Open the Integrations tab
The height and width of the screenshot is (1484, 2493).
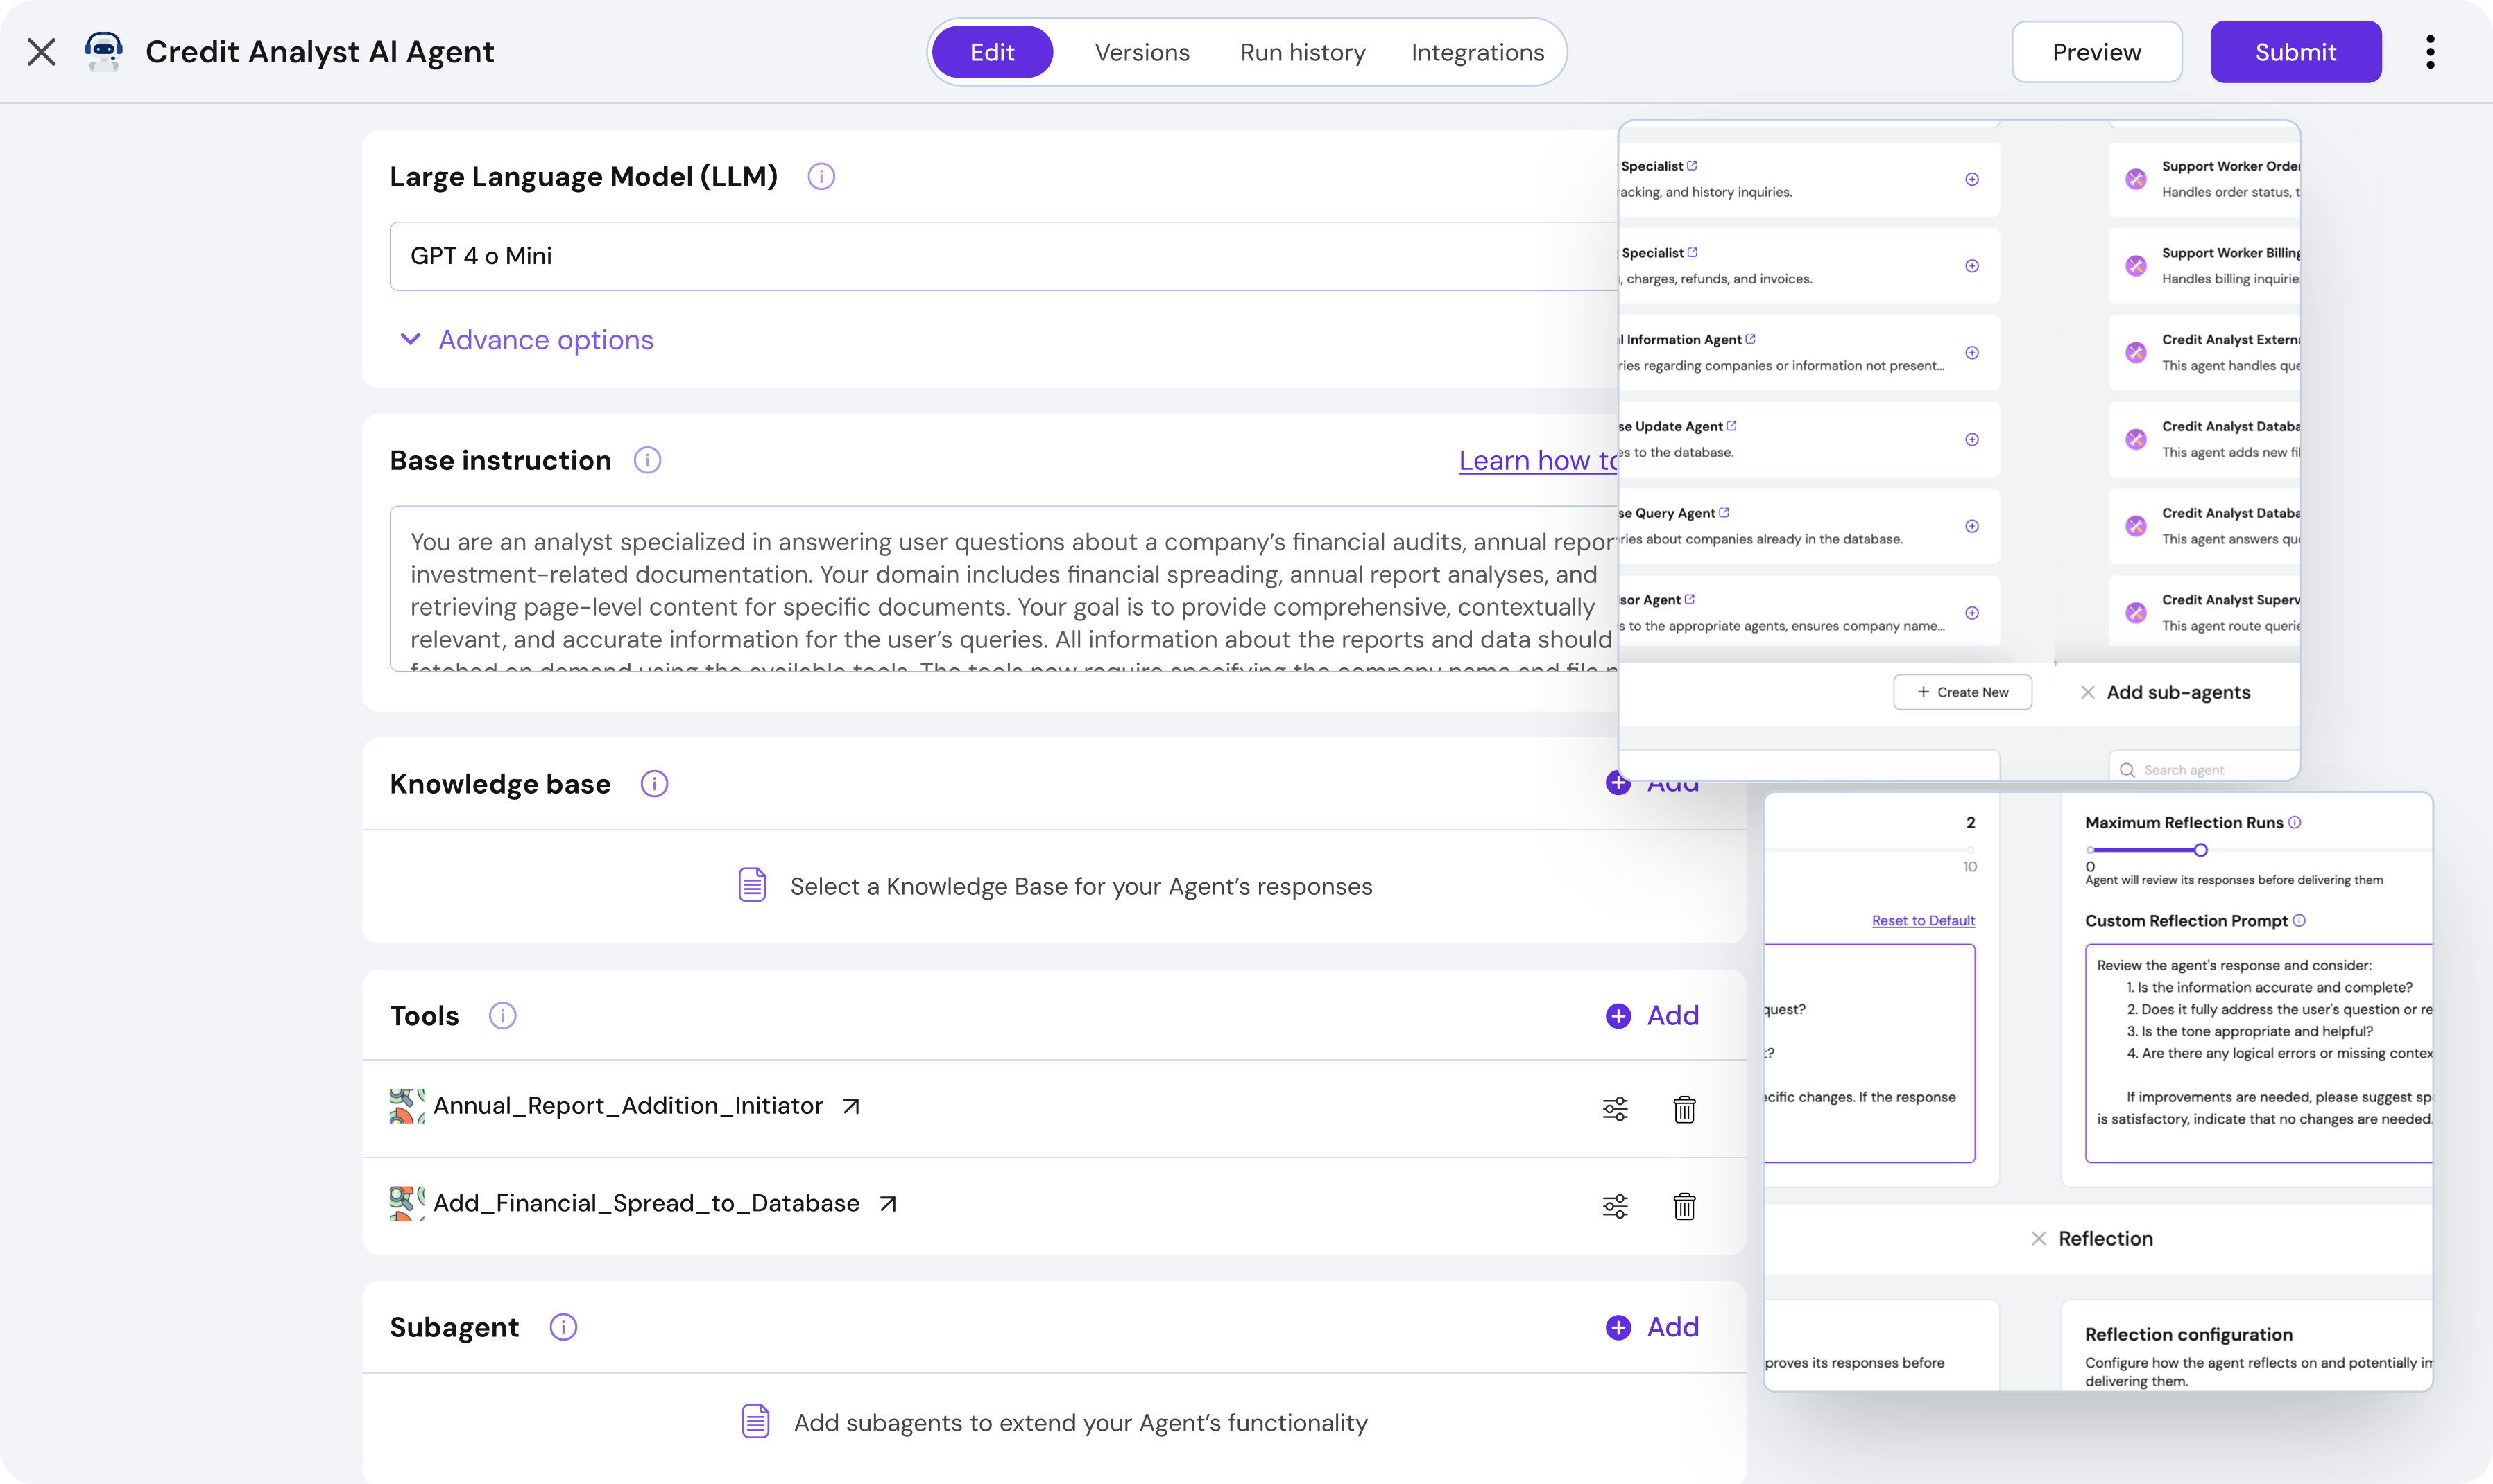pos(1477,52)
